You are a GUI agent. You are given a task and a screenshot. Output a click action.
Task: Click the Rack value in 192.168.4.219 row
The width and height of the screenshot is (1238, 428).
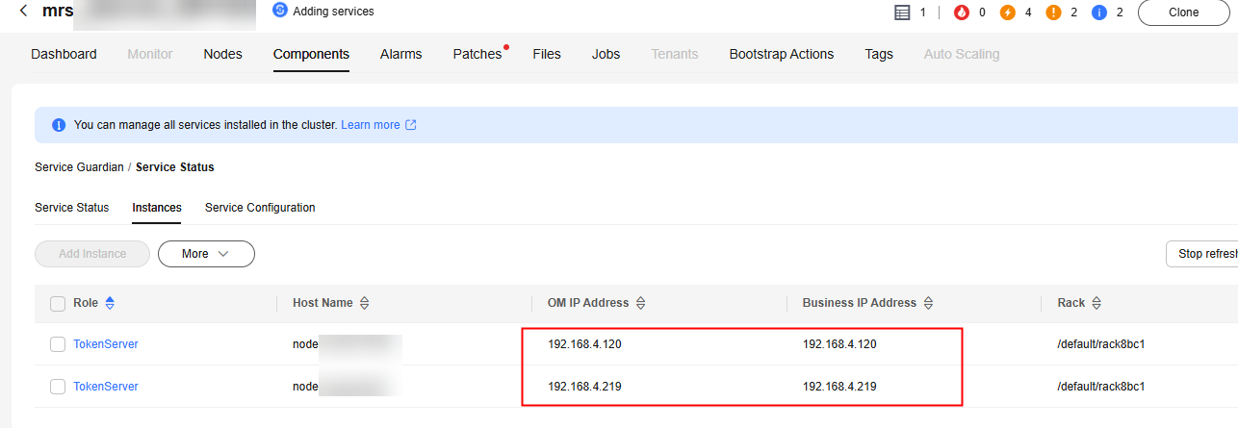pyautogui.click(x=1100, y=387)
